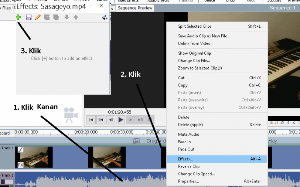Click the move effect down arrow
Viewport: 300px width, 187px height.
pos(67,17)
